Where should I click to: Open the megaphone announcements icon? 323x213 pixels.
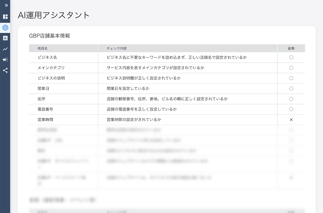point(5,60)
